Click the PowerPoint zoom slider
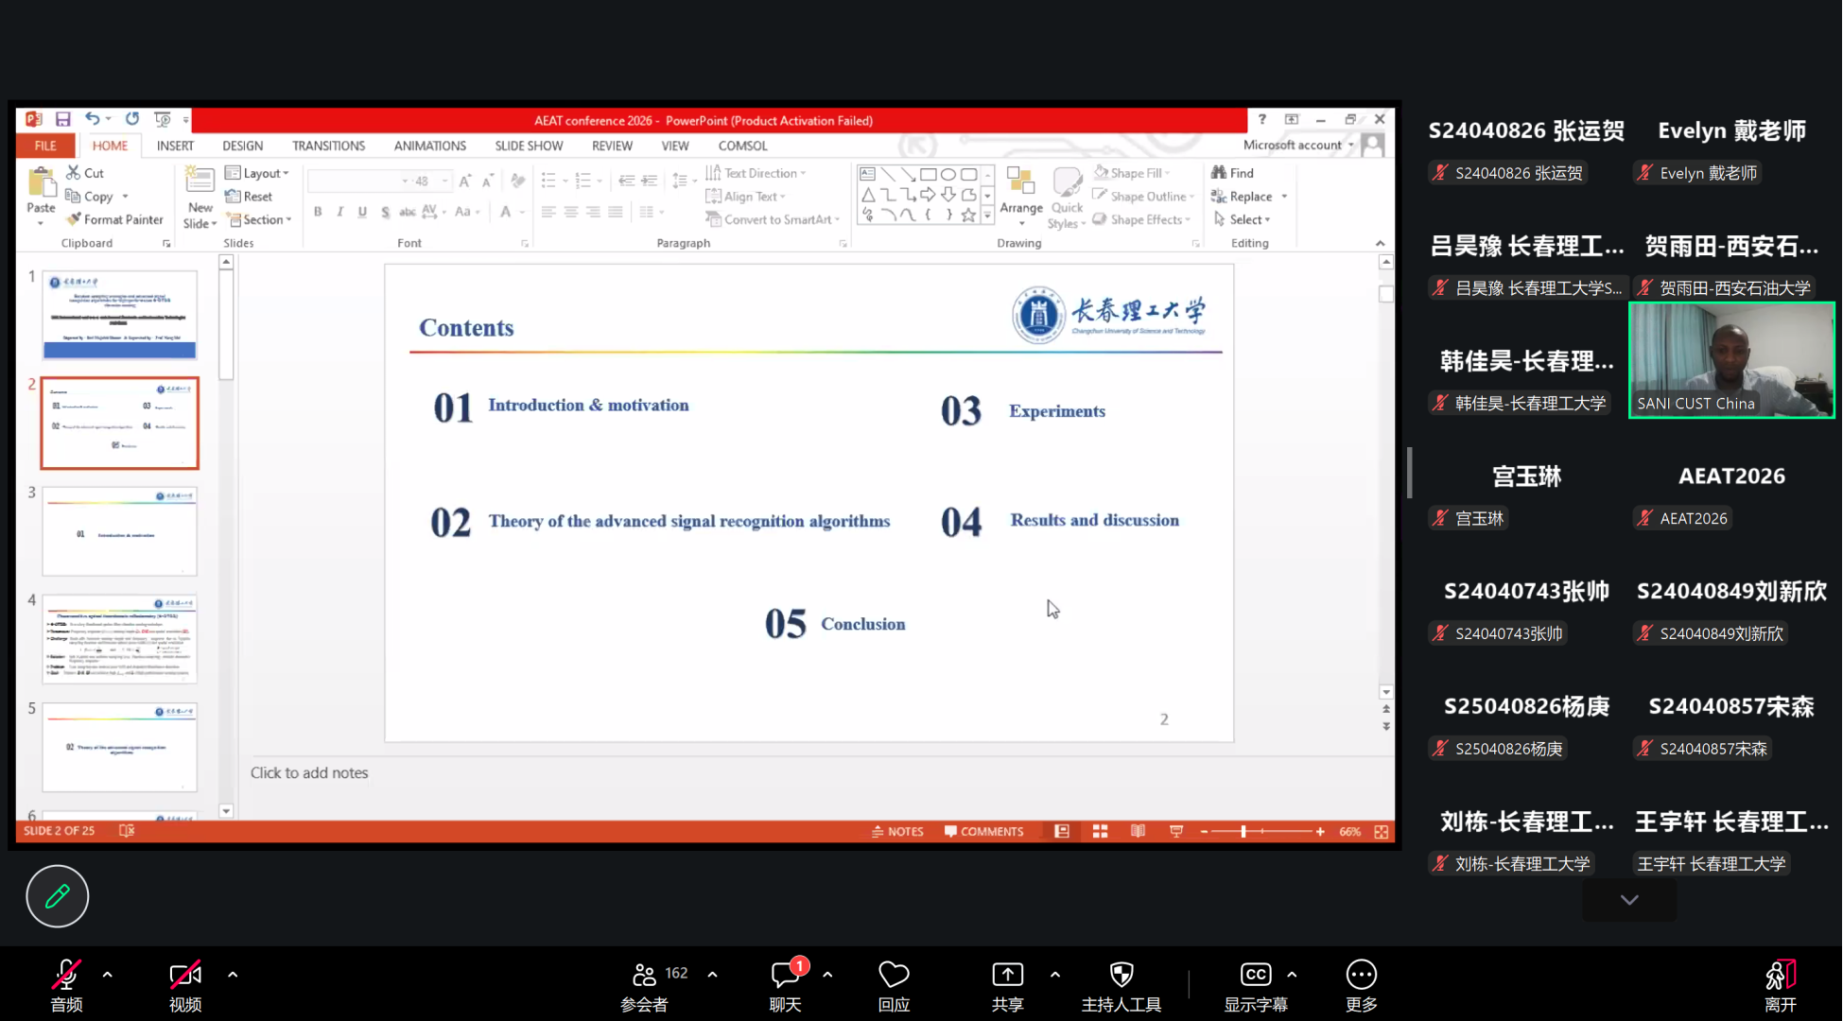Image resolution: width=1843 pixels, height=1021 pixels. (x=1243, y=831)
